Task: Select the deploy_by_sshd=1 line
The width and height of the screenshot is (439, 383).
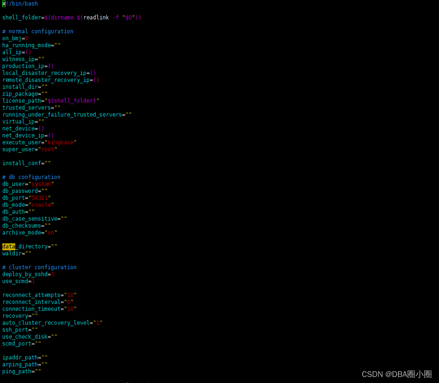Action: 28,274
